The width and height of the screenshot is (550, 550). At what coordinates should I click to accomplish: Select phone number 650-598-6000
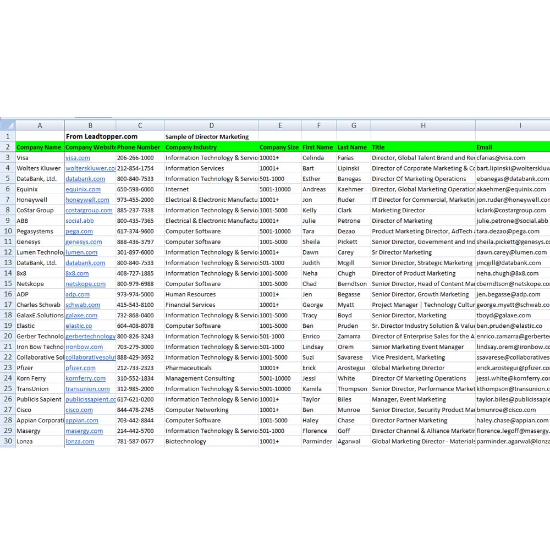pyautogui.click(x=140, y=189)
